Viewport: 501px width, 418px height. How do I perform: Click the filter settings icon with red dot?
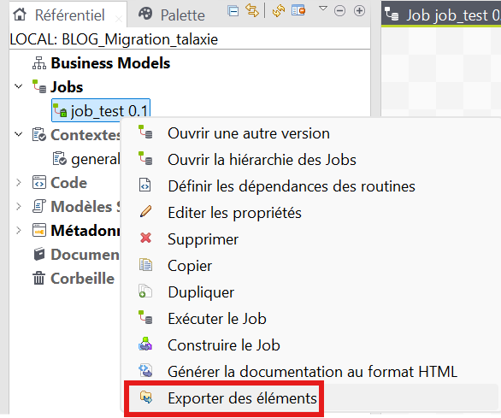(298, 10)
